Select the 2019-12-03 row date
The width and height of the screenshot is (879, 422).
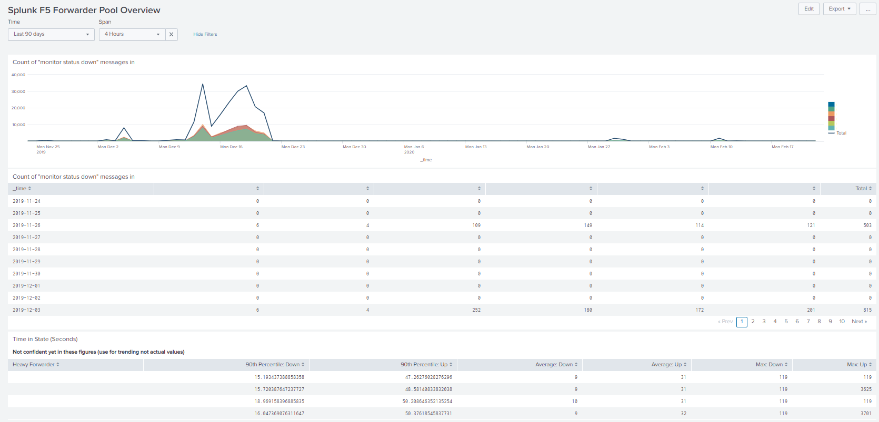[26, 310]
